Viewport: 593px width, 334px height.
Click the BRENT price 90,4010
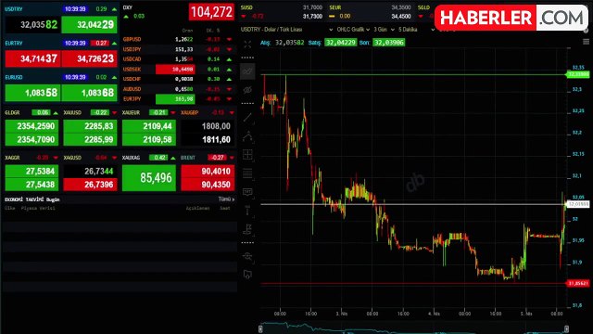click(208, 171)
